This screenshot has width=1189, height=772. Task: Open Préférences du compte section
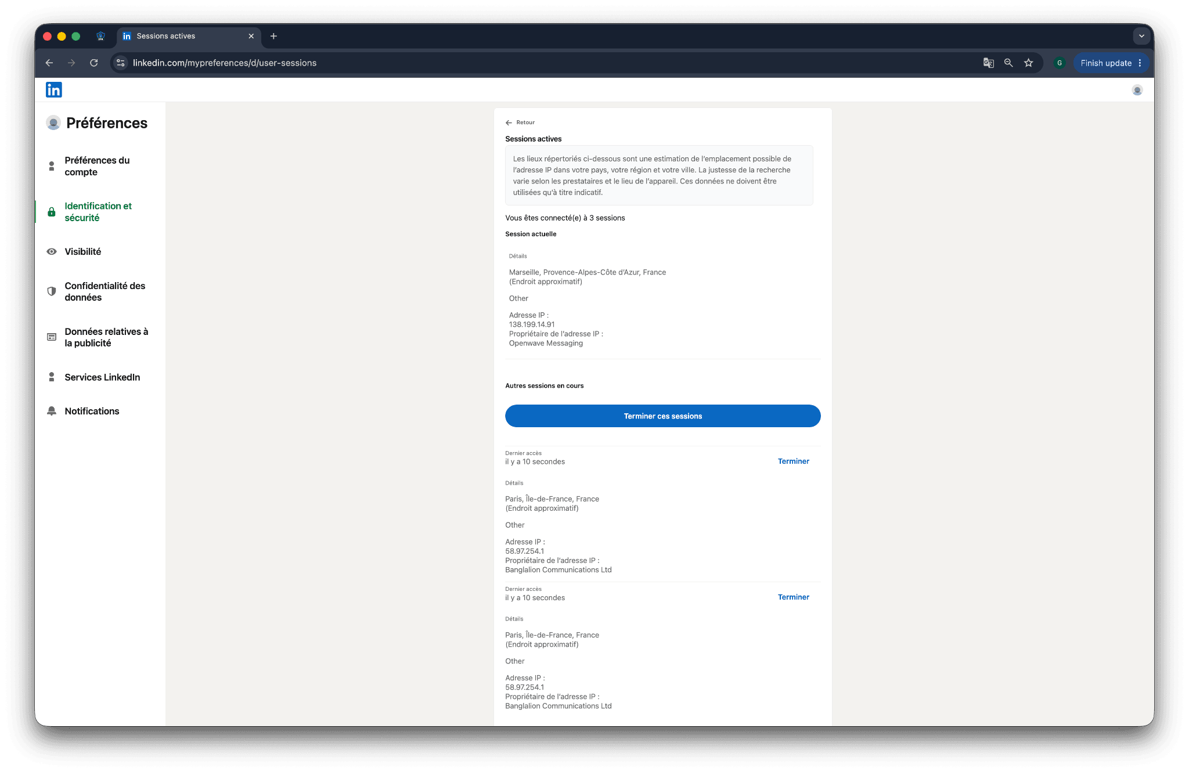tap(97, 166)
